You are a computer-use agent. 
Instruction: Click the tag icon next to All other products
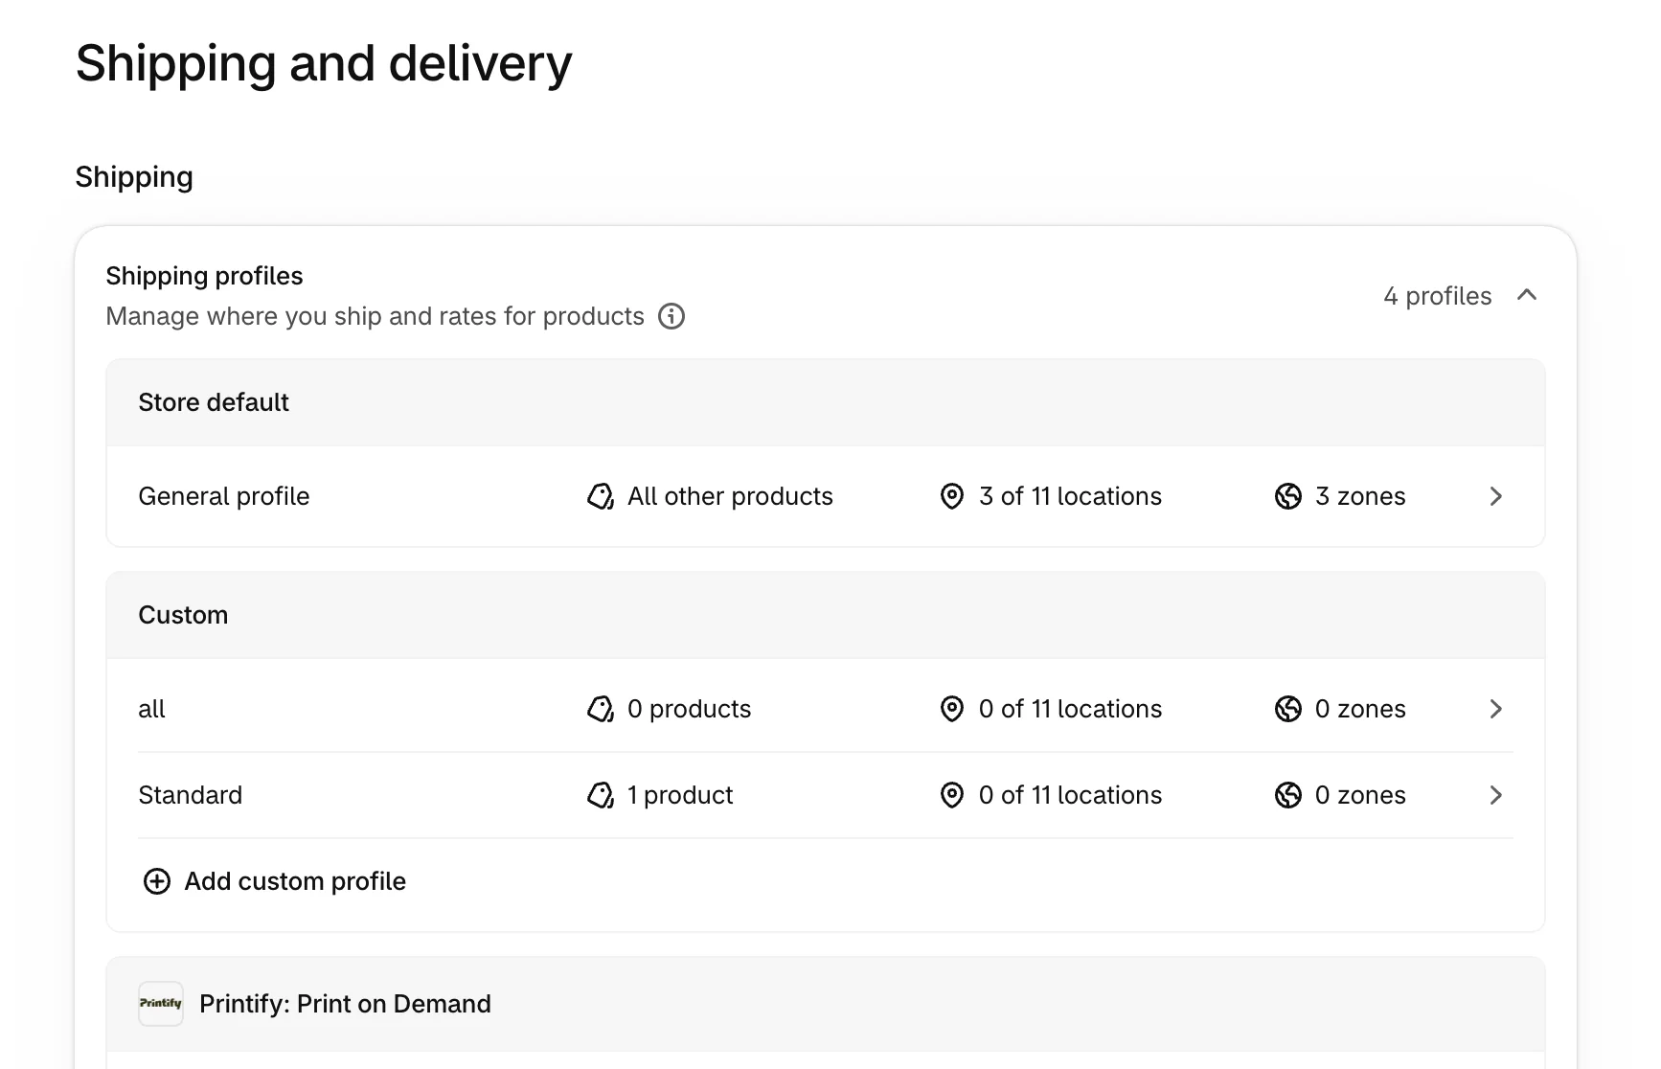[601, 496]
